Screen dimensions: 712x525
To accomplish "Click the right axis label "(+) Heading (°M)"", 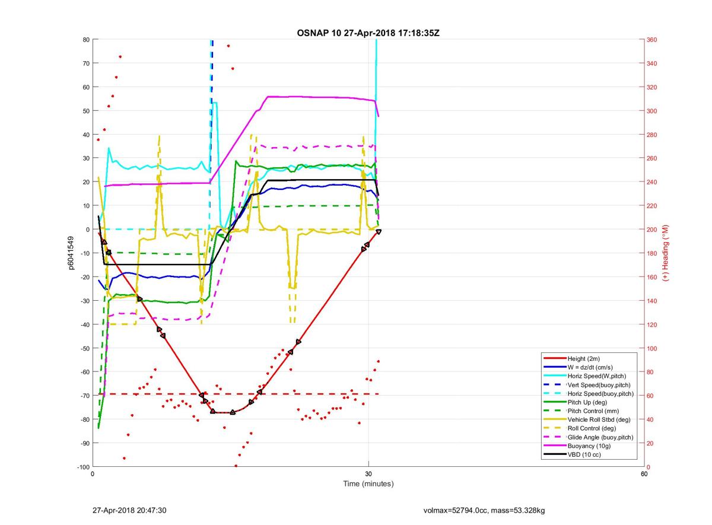I will click(665, 253).
